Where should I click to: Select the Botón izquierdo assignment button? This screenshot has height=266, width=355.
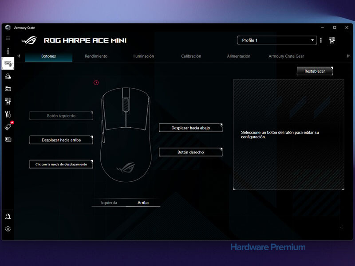point(61,116)
